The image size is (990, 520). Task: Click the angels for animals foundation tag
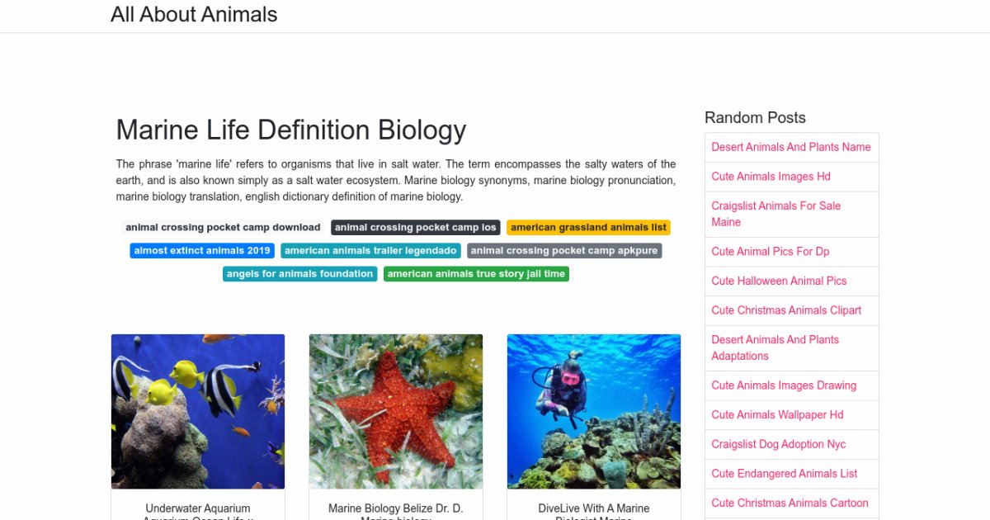pos(299,274)
